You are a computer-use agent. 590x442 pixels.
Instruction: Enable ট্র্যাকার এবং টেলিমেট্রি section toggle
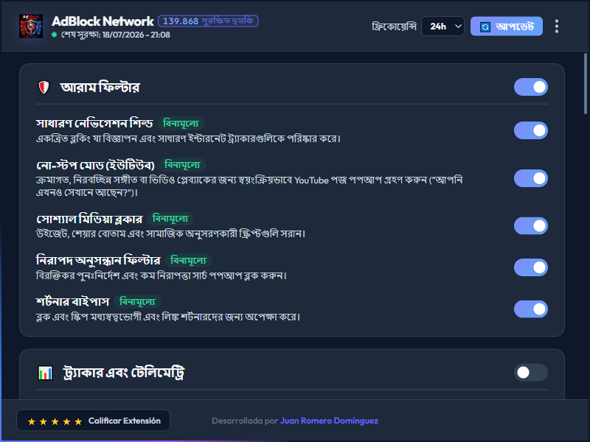pos(530,373)
